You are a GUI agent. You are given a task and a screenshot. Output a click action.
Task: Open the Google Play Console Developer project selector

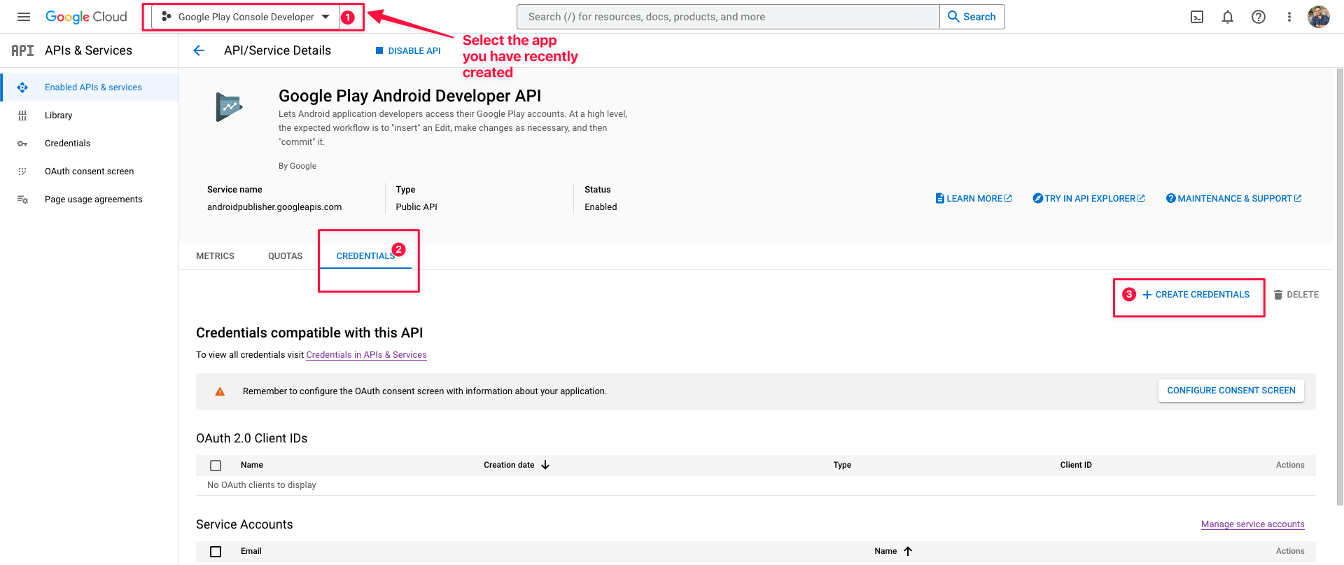point(246,17)
